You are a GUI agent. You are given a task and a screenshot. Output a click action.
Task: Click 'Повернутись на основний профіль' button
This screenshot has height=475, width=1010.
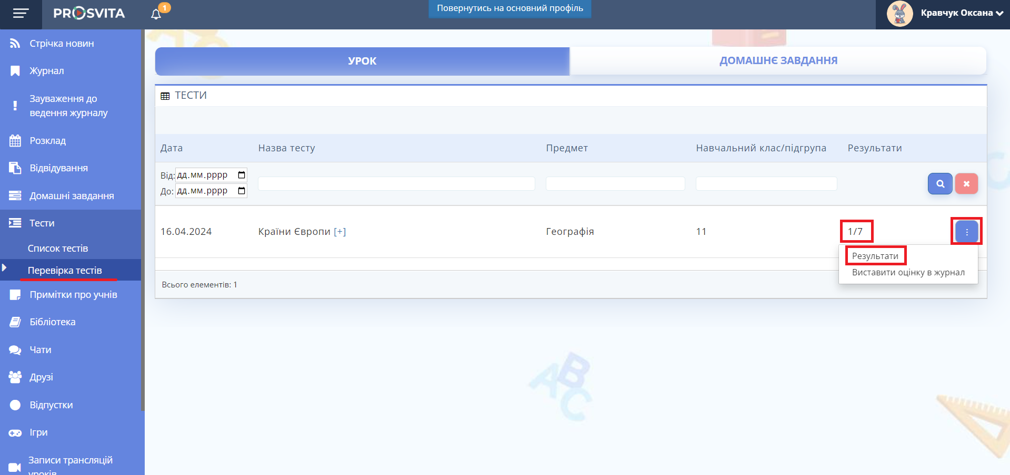point(509,9)
